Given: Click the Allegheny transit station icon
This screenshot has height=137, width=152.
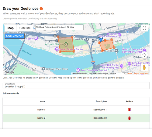Looking at the screenshot, I should (57, 41).
